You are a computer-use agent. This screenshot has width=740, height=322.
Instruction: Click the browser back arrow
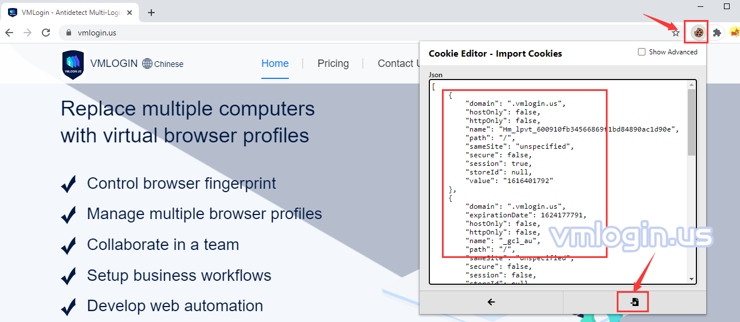point(9,33)
